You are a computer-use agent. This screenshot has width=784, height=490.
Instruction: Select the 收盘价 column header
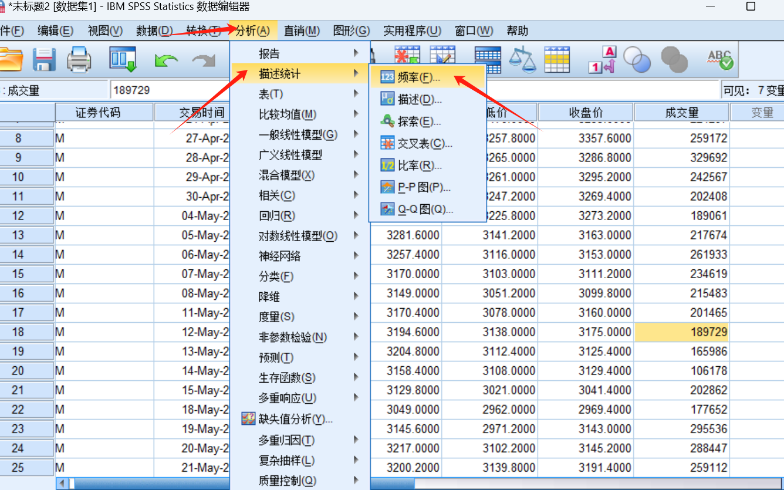tap(586, 112)
